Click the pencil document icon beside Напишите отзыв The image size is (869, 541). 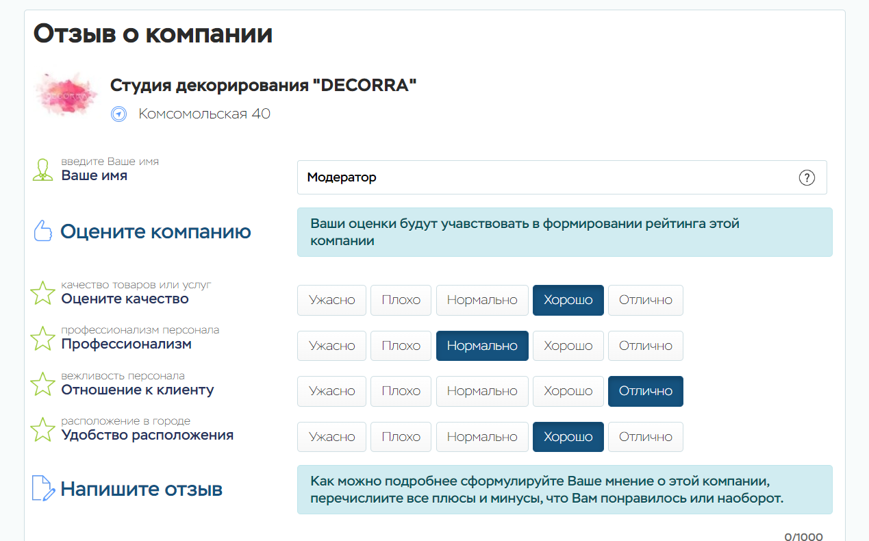43,489
